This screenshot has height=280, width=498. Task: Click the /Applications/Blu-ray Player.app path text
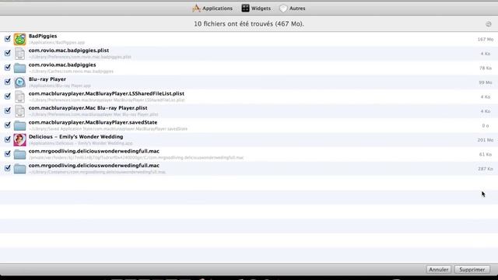coord(60,86)
